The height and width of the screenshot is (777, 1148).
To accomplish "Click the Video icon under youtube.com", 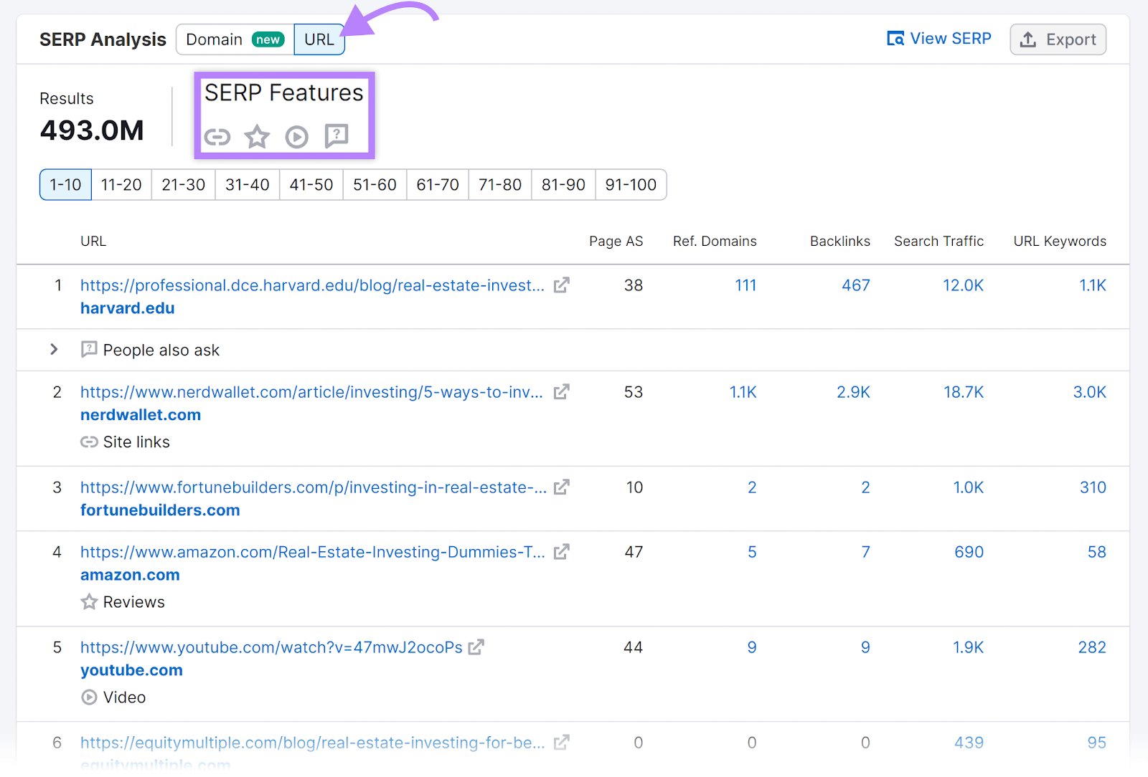I will click(89, 697).
